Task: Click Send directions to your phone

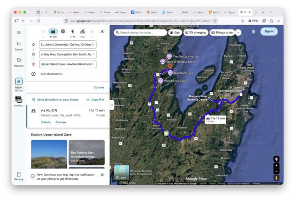Action: 55,100
